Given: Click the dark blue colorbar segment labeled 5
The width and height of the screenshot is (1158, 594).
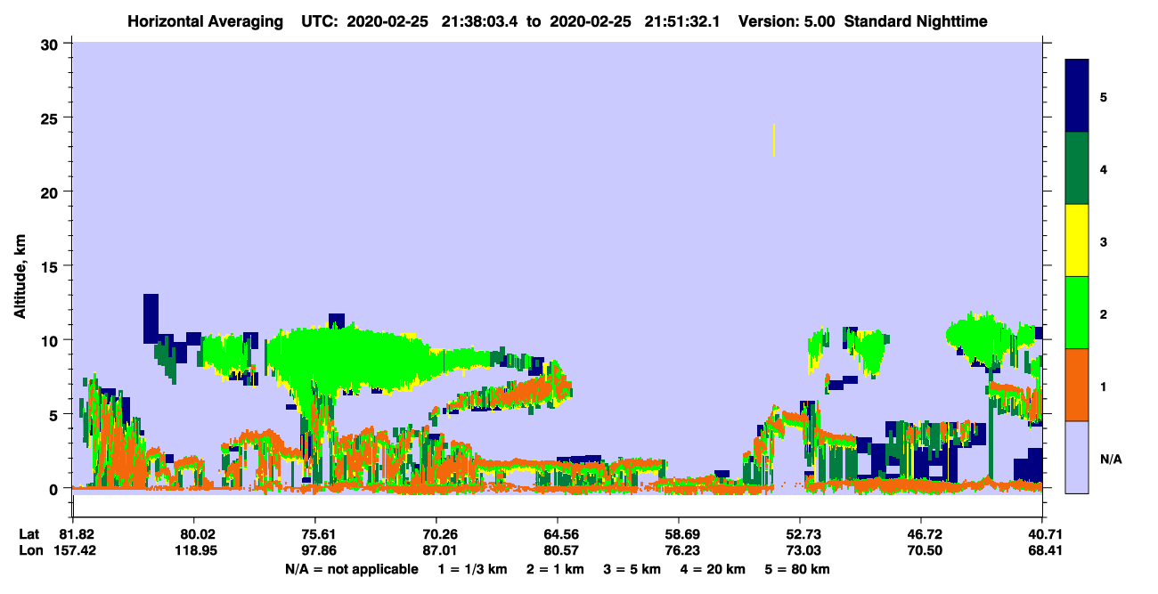Looking at the screenshot, I should [x=1077, y=96].
